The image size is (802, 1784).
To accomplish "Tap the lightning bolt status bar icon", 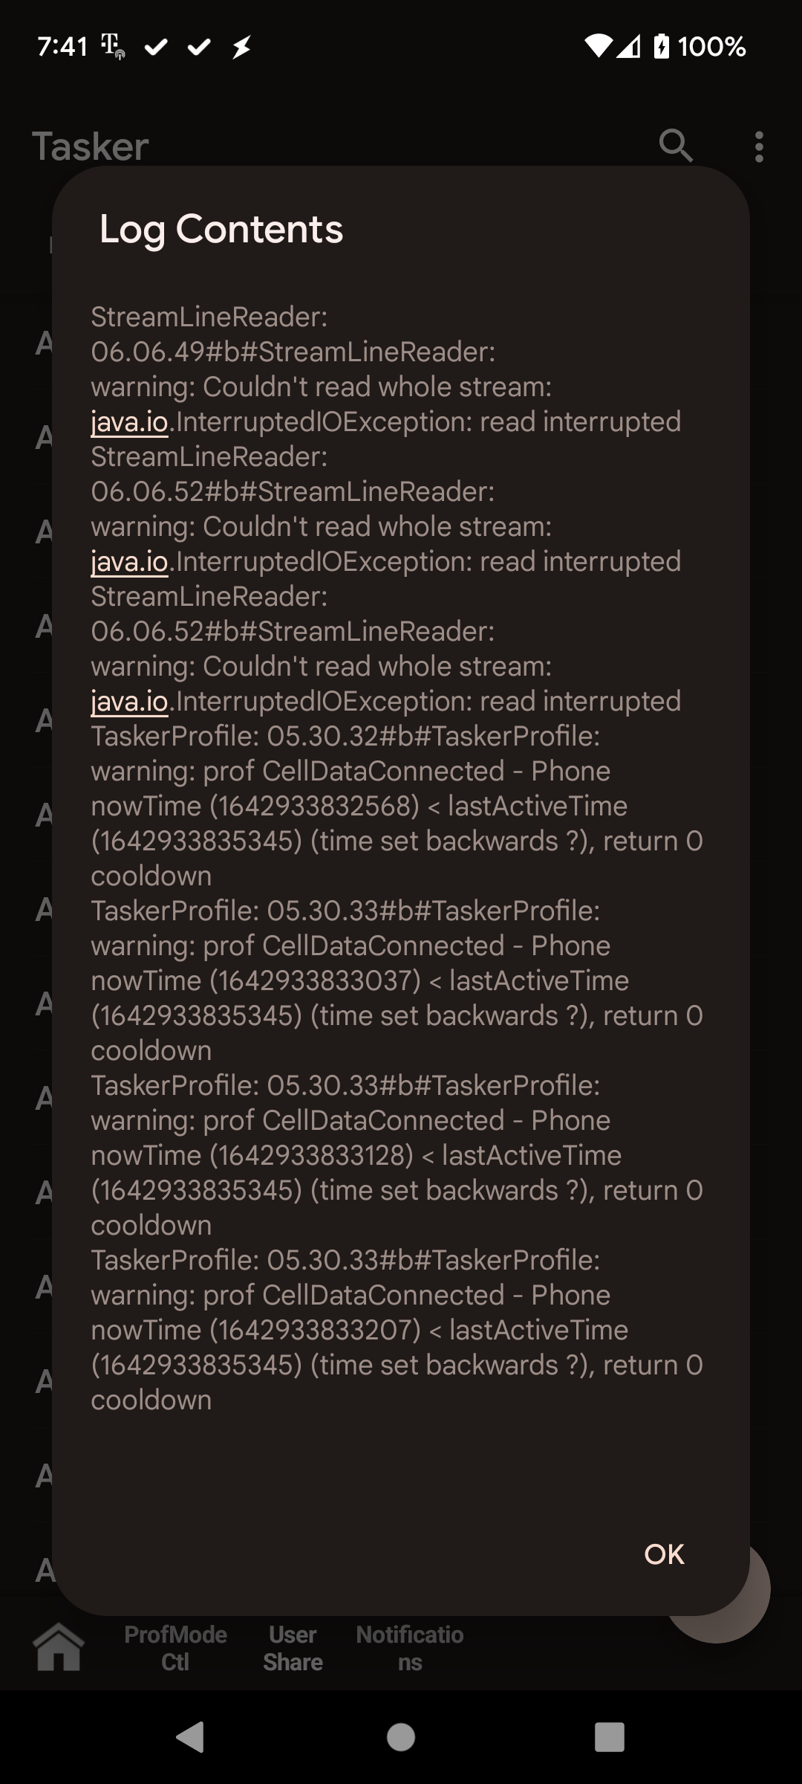I will (x=241, y=48).
